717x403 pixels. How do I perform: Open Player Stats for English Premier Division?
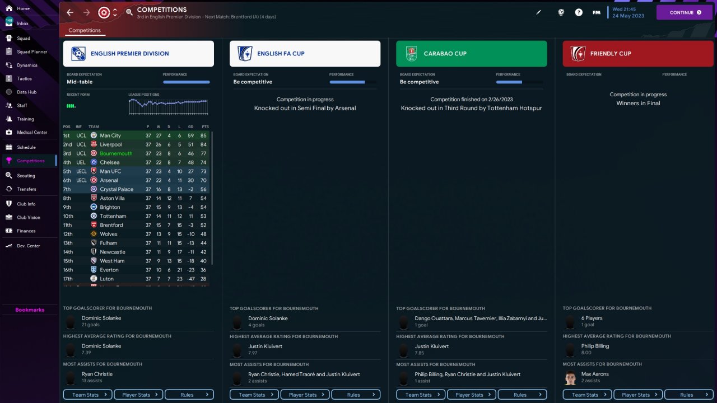pos(138,395)
